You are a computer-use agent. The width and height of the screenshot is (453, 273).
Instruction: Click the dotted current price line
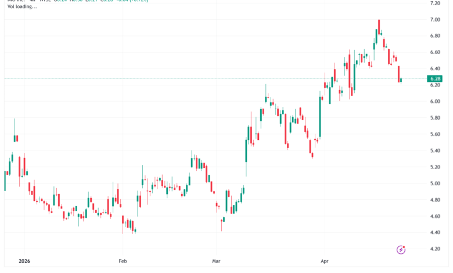pos(215,78)
